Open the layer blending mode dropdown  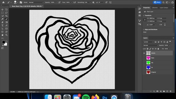pos(150,45)
